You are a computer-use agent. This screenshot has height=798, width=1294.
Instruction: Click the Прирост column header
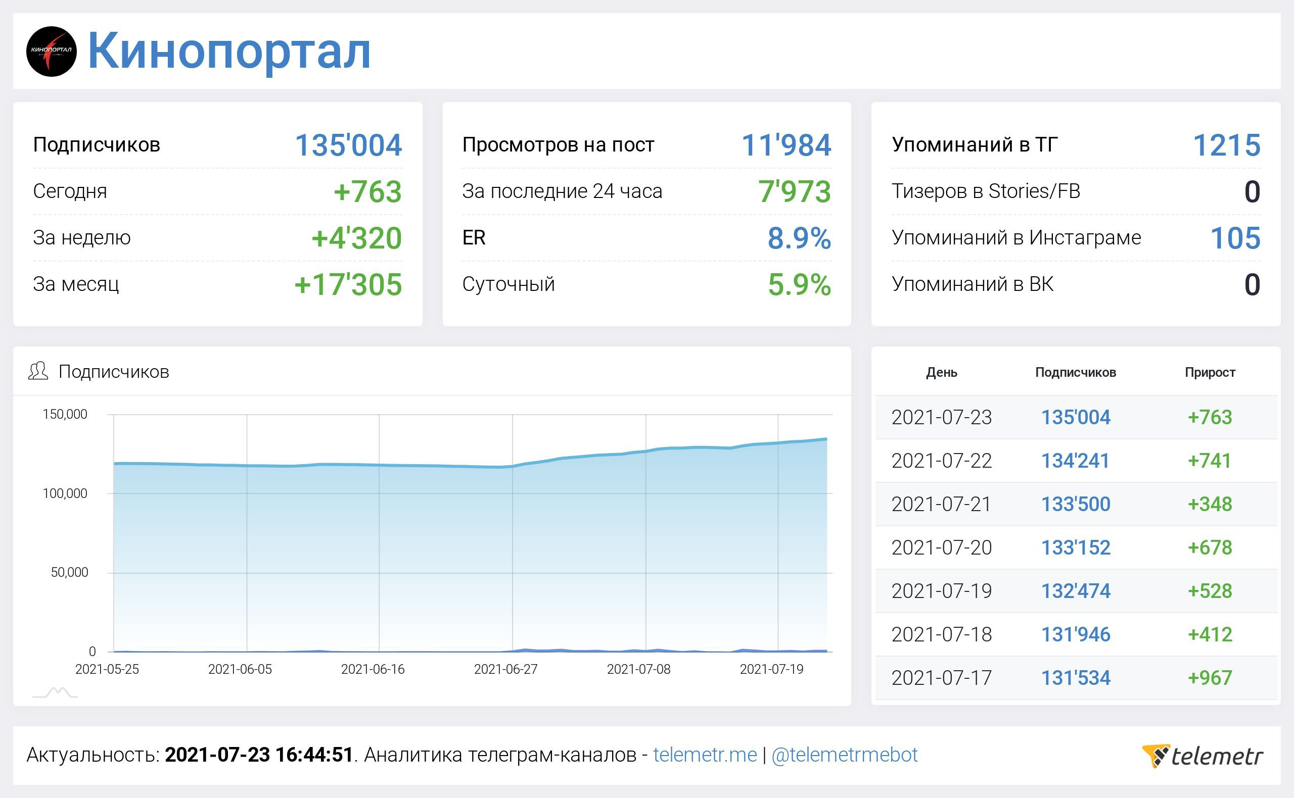pos(1210,372)
